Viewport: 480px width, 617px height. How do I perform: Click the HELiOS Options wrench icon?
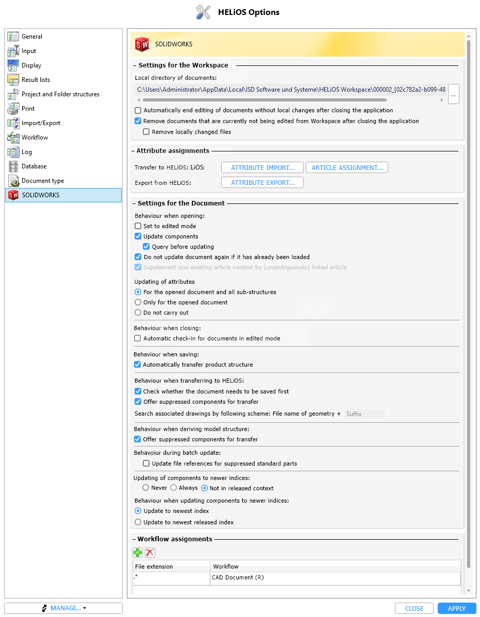[203, 12]
